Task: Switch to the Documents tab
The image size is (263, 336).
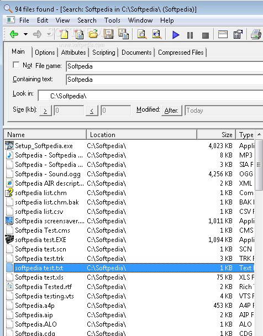Action: point(136,53)
